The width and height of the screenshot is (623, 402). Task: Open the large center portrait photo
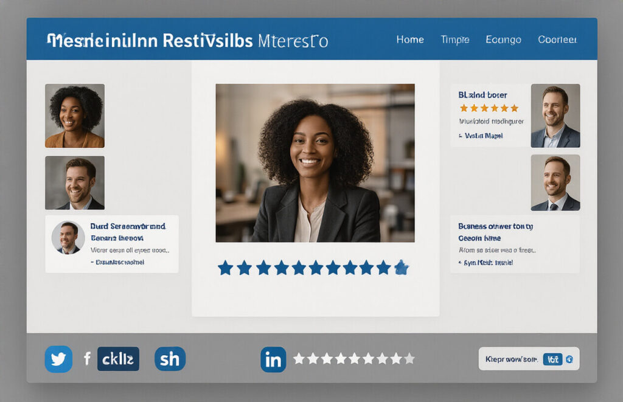[315, 163]
